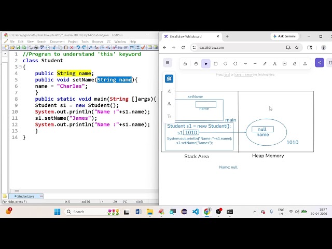Toggle the word wrap icon in EditPlus toolbar
The height and width of the screenshot is (249, 332).
point(131,47)
